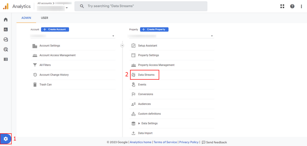Open the Analytics home link
Image resolution: width=307 pixels, height=146 pixels.
[141, 142]
